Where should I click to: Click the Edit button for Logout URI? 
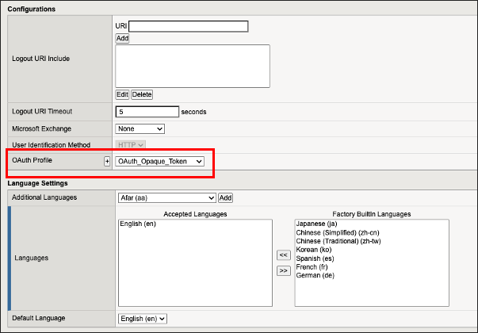(122, 94)
